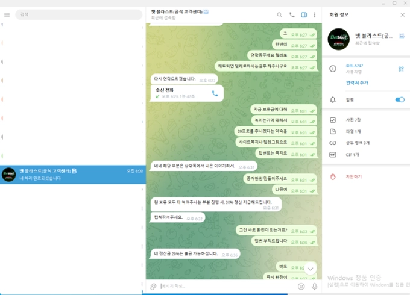
Task: Click the search icon in chat header
Action: pyautogui.click(x=279, y=14)
